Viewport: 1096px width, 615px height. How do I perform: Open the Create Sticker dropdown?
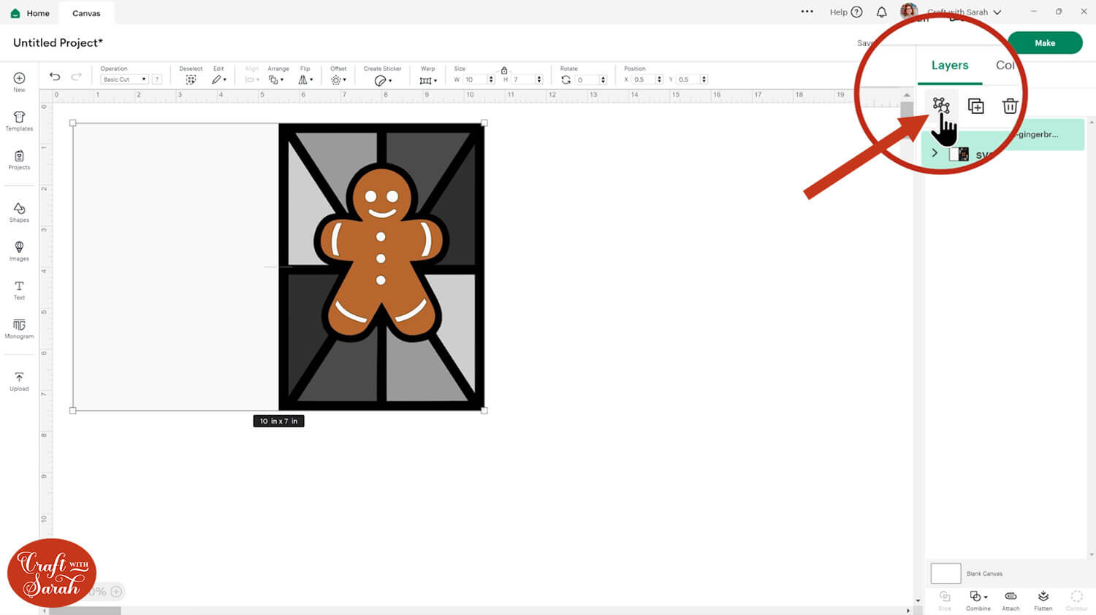(383, 80)
